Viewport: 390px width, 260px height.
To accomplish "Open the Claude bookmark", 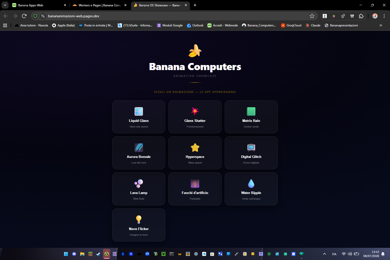I will pos(313,25).
